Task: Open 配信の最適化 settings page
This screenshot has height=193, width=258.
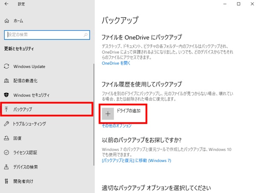Action: pyautogui.click(x=25, y=81)
